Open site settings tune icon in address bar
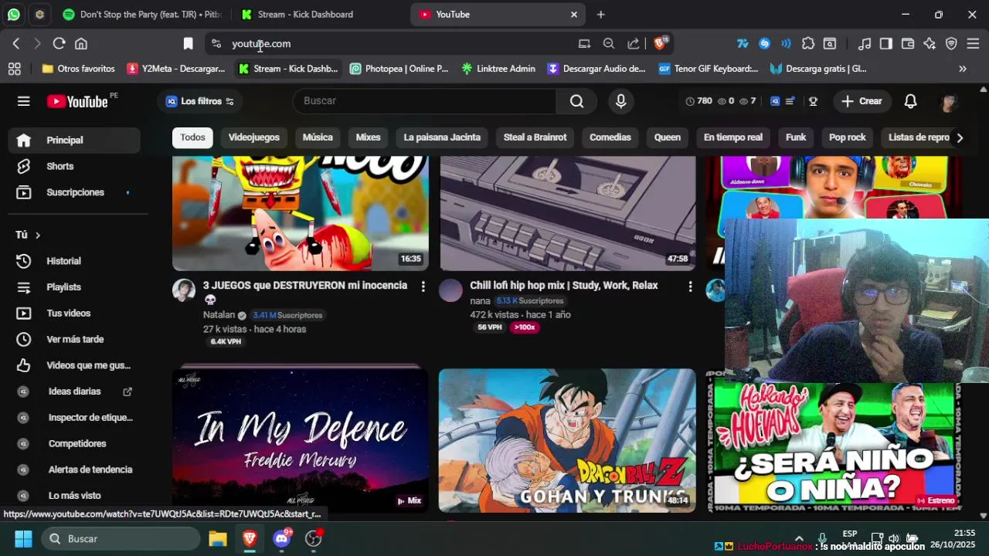Screen dimensions: 989x556 [216, 44]
